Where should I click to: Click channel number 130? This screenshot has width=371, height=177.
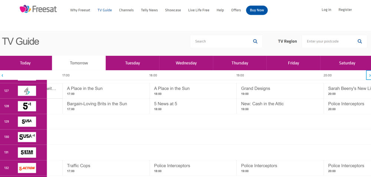tap(6, 137)
